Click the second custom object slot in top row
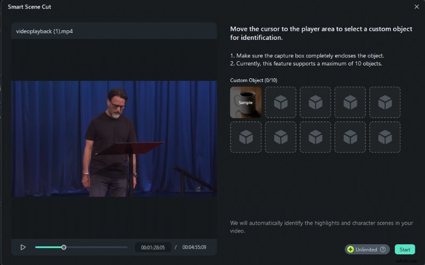 (280, 102)
